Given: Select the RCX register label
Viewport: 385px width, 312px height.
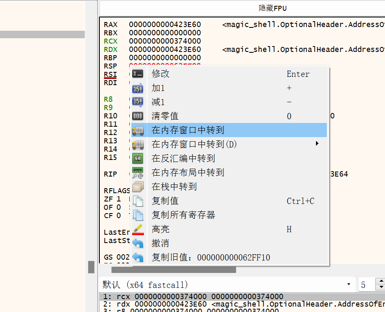Looking at the screenshot, I should click(x=111, y=41).
